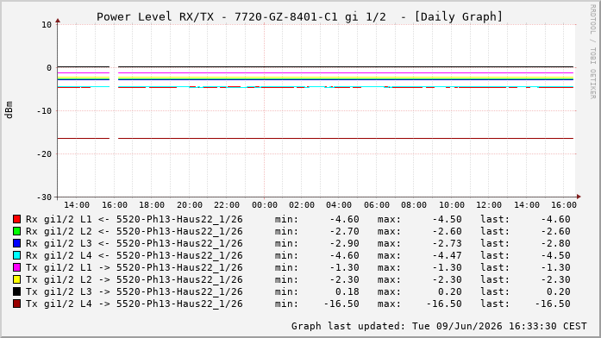Image resolution: width=601 pixels, height=338 pixels.
Task: Click the green Rx L2 legend swatch
Action: [x=17, y=231]
